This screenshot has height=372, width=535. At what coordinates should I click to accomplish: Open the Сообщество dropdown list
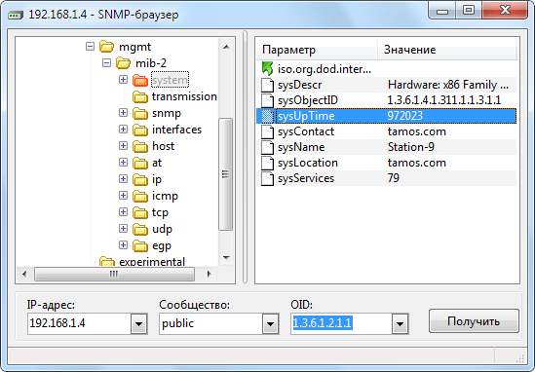270,323
